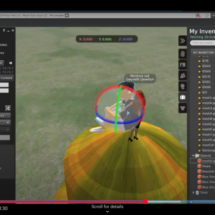
Task: Click the mesh icon beside mesh10 item
Action: 199,145
